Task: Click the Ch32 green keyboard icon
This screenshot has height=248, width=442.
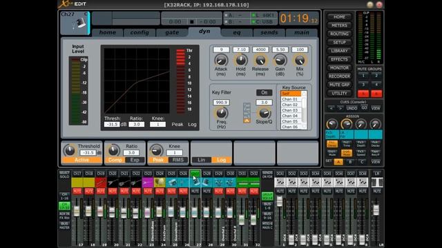Action: point(254,183)
